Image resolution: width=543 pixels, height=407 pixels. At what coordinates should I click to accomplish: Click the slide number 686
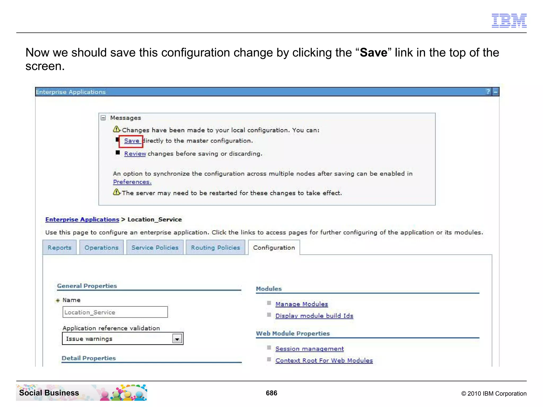tap(271, 393)
